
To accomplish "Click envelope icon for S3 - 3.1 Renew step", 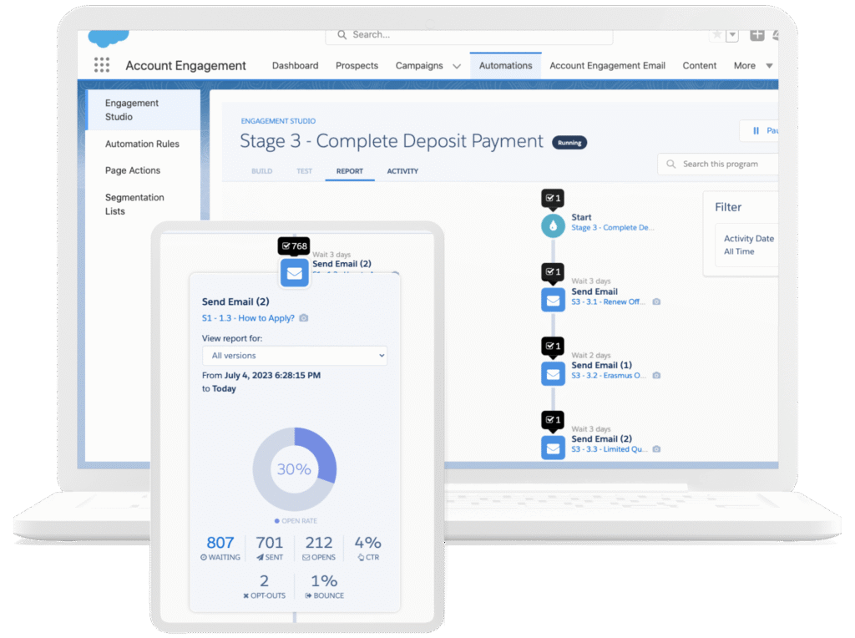I will pos(552,299).
